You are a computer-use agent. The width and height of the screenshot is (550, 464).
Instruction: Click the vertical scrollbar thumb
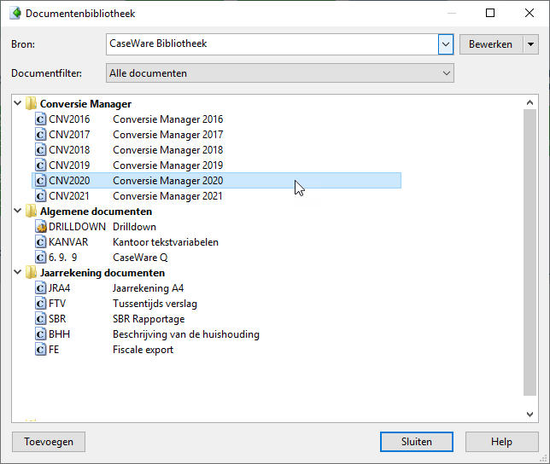530,252
